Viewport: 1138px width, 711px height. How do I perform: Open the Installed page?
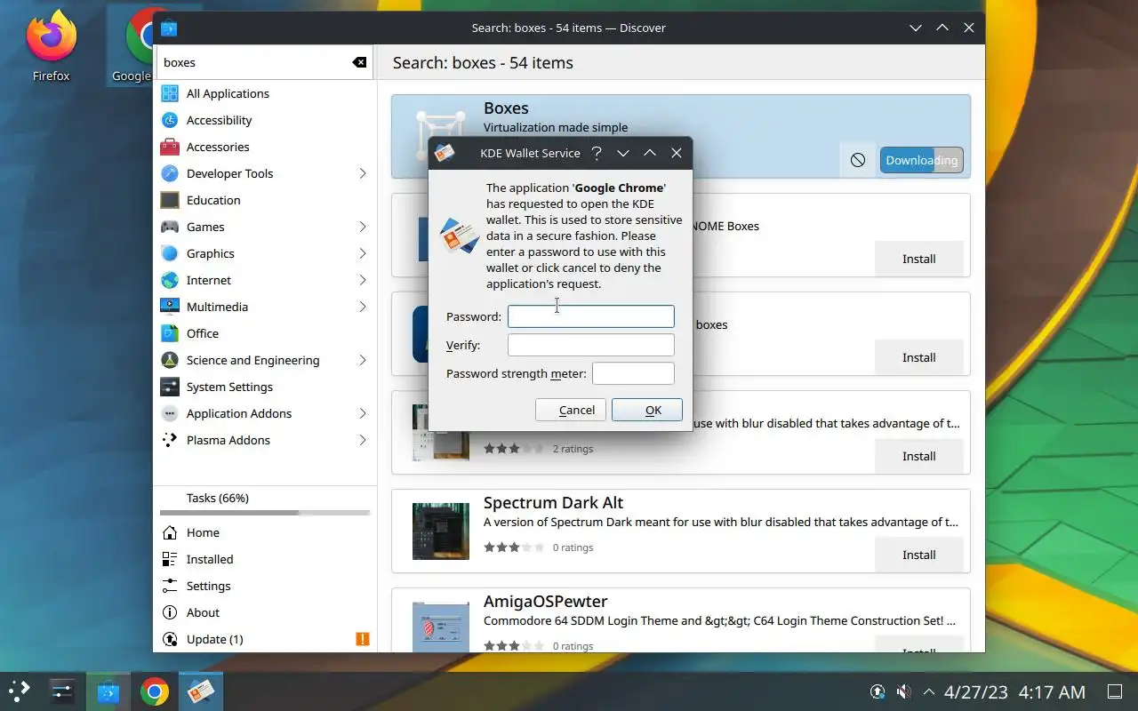[265, 559]
